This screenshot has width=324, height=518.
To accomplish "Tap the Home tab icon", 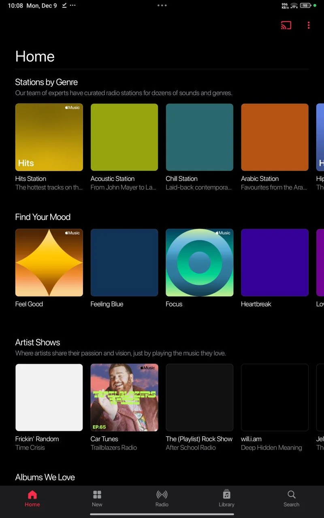I will [32, 495].
